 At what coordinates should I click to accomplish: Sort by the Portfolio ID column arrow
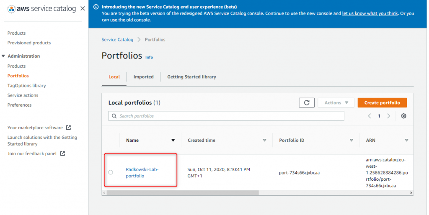pyautogui.click(x=351, y=140)
